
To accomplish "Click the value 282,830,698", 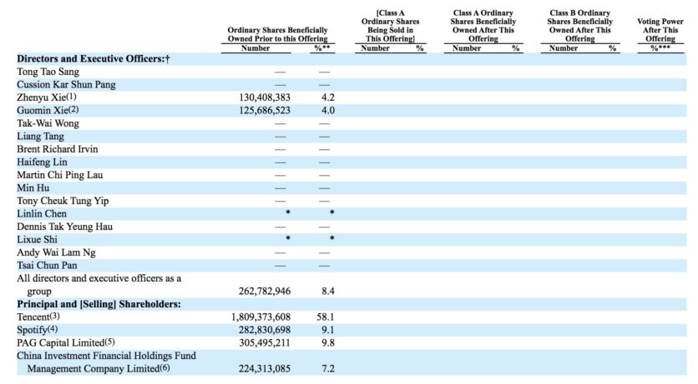I will pyautogui.click(x=265, y=330).
